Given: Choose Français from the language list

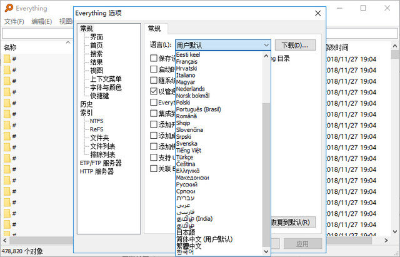Looking at the screenshot, I should click(187, 61).
